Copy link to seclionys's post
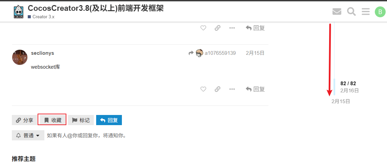The height and width of the screenshot is (163, 387). 217,89
